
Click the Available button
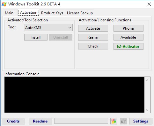click(x=128, y=37)
